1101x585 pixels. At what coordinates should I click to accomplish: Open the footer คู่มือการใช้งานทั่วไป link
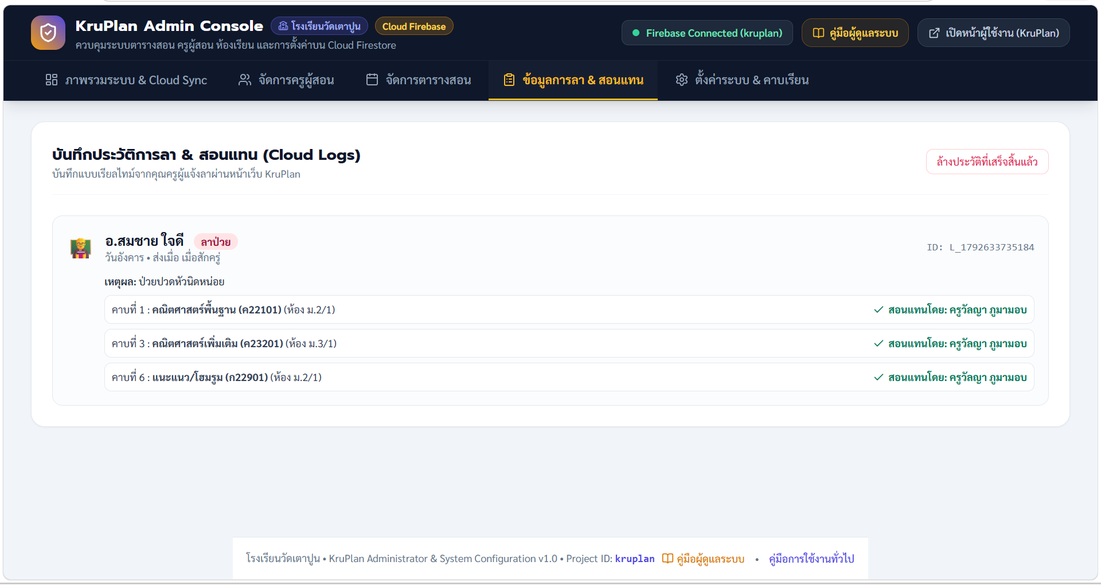pyautogui.click(x=811, y=559)
